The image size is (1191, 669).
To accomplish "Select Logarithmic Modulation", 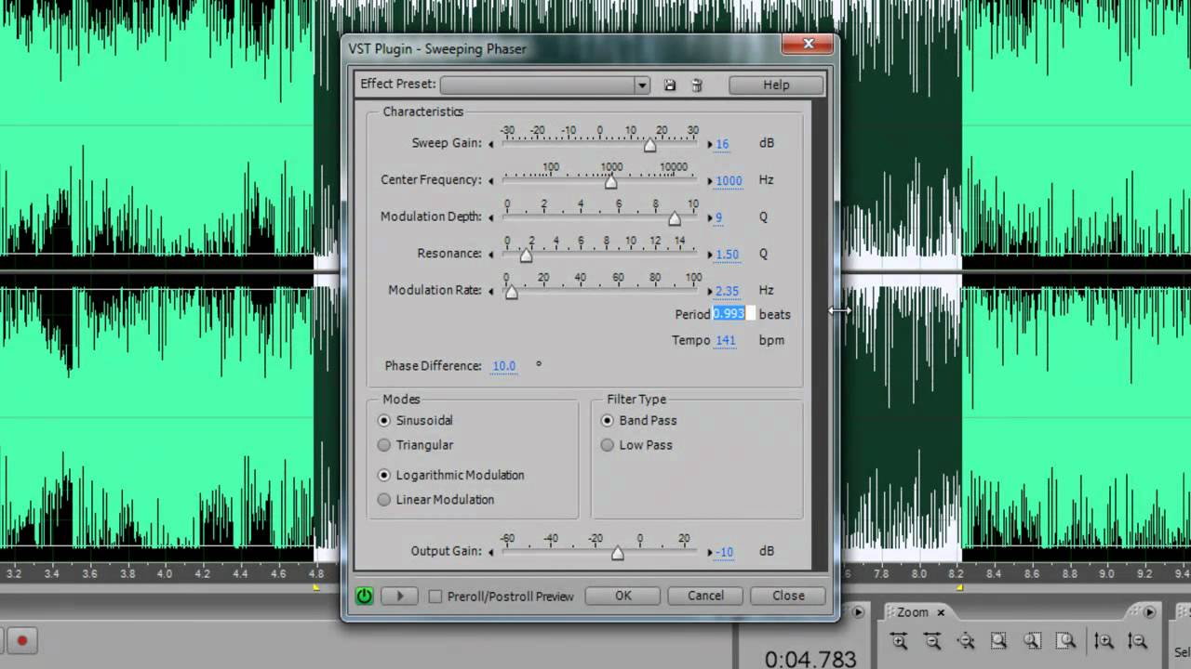I will [384, 475].
